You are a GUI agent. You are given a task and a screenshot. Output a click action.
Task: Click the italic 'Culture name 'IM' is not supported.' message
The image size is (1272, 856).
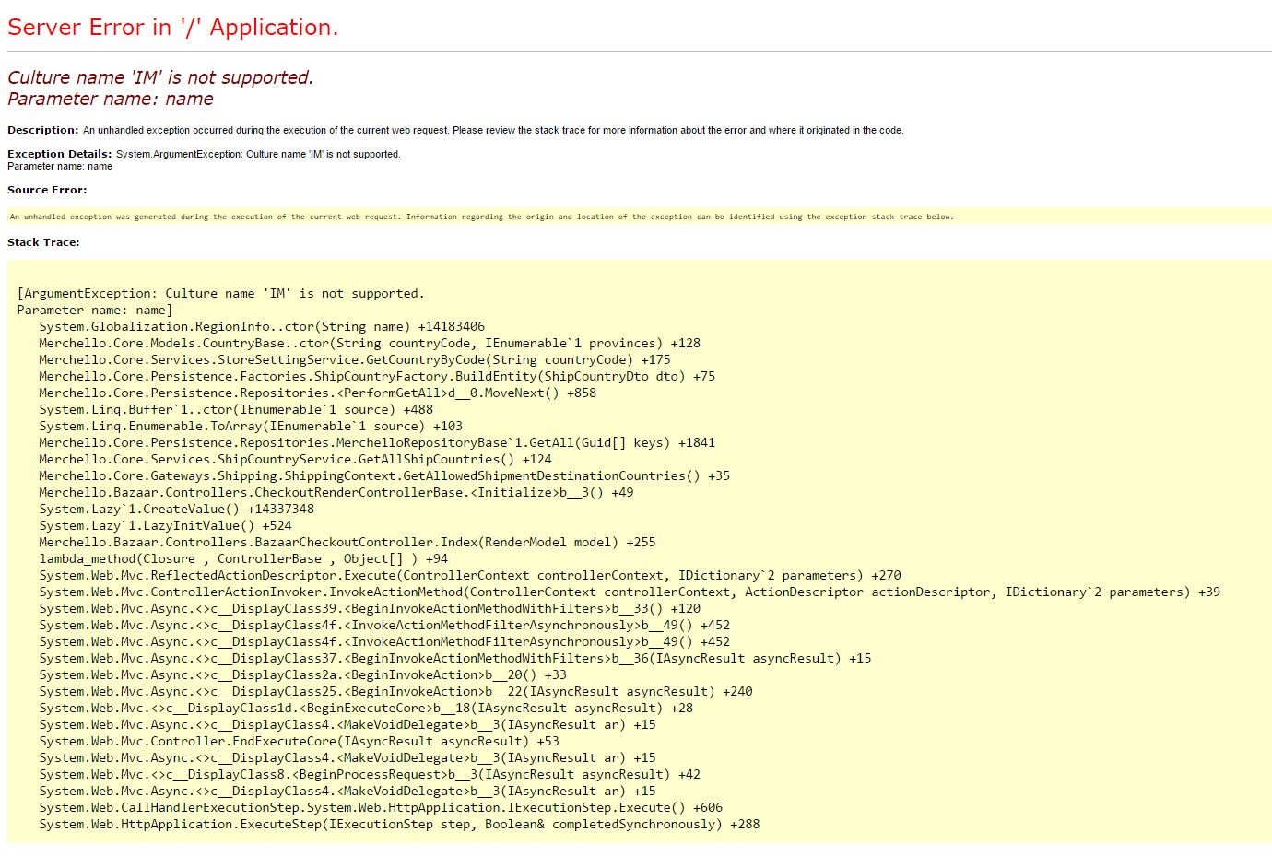coord(160,77)
